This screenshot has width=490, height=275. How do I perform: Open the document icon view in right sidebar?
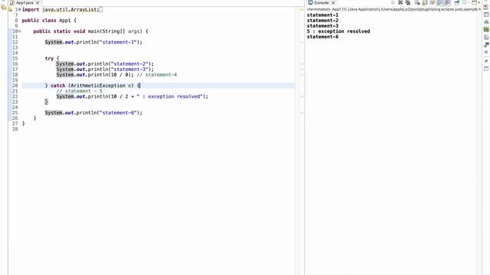pyautogui.click(x=486, y=37)
